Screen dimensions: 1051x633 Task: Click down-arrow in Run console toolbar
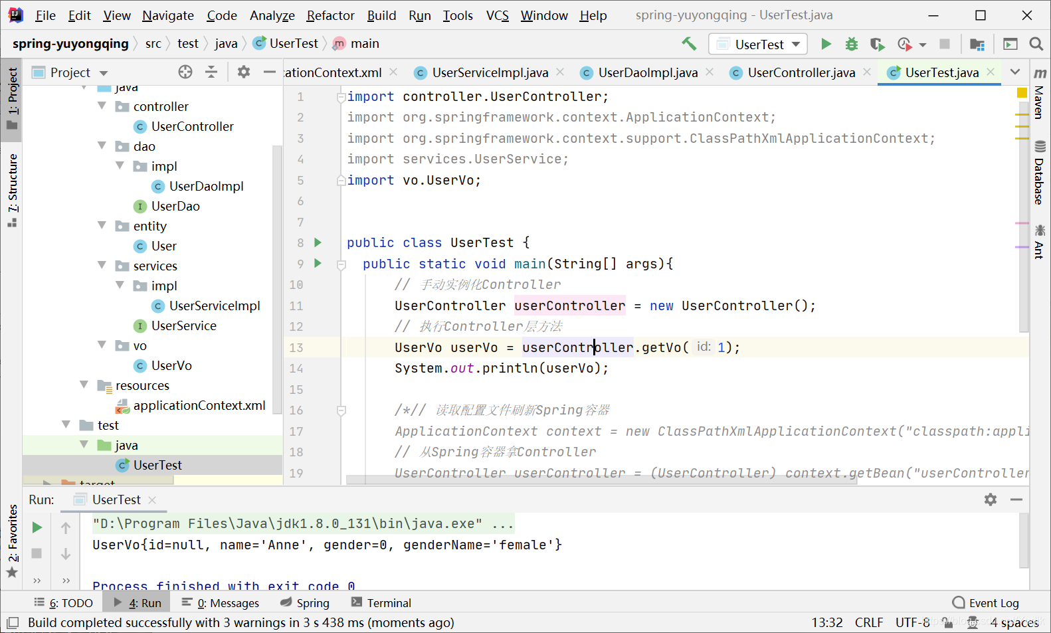66,554
